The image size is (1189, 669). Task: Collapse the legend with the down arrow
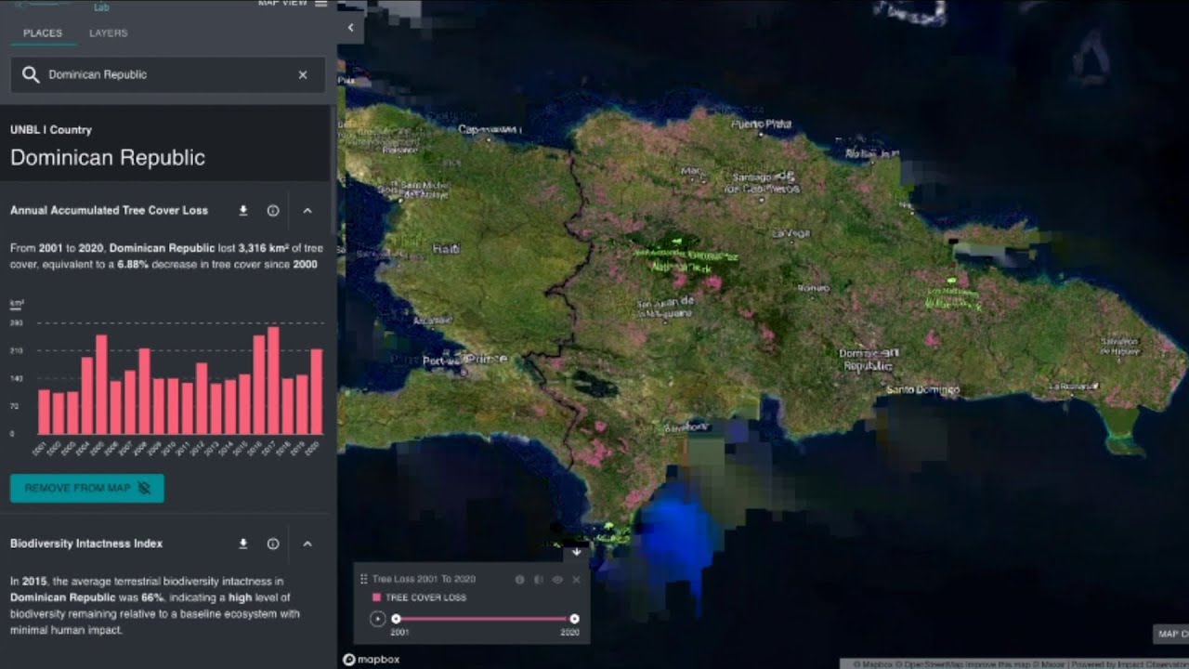click(577, 553)
